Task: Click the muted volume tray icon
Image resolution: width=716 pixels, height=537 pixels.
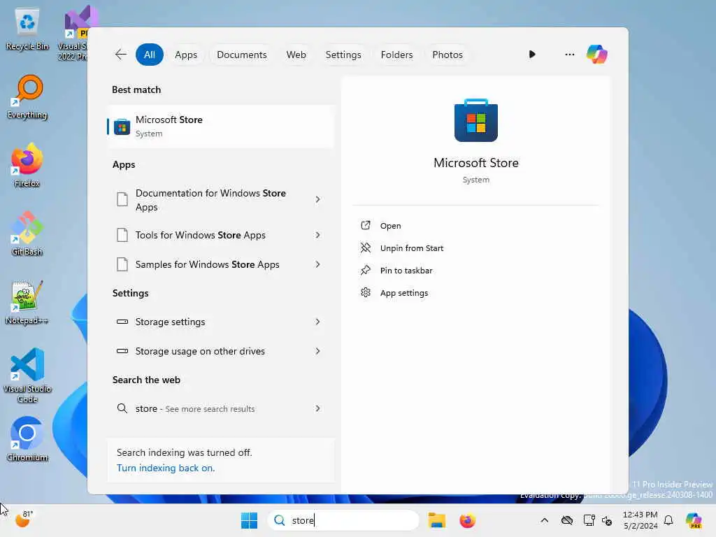Action: 607,520
